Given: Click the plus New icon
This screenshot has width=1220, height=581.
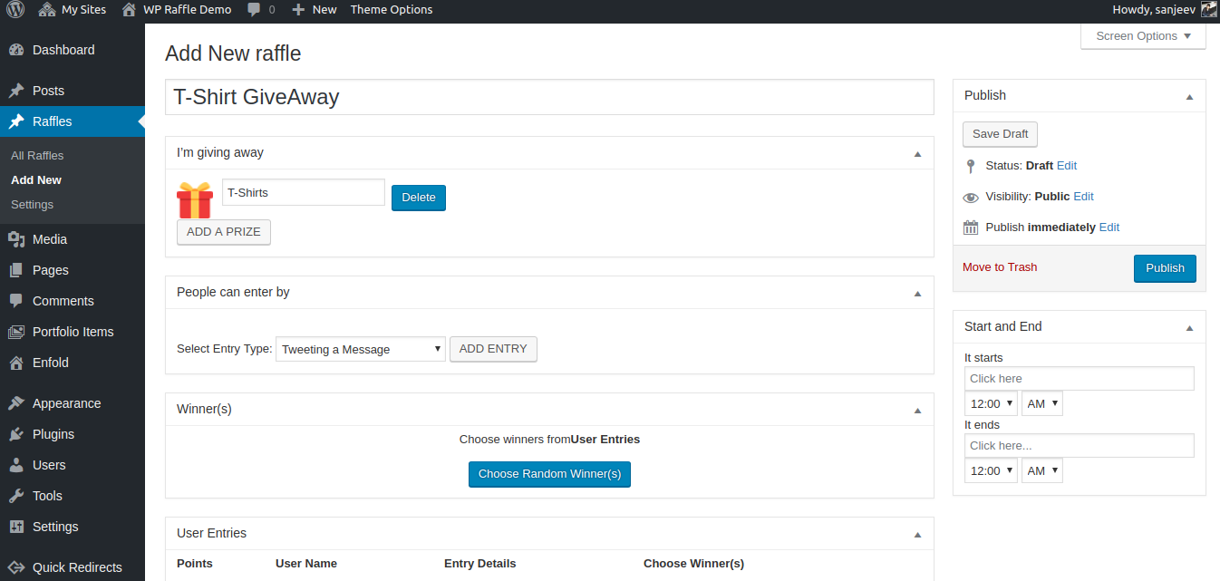Looking at the screenshot, I should coord(298,10).
